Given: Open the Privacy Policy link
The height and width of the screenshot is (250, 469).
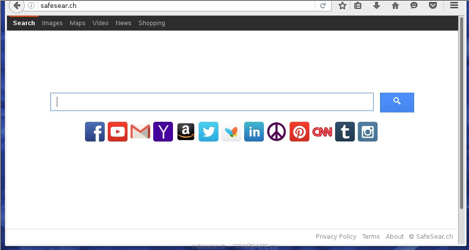Looking at the screenshot, I should [x=336, y=237].
